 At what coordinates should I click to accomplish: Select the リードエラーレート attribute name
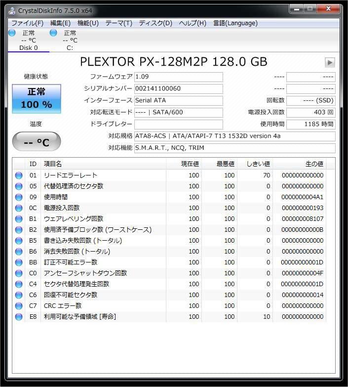(71, 175)
